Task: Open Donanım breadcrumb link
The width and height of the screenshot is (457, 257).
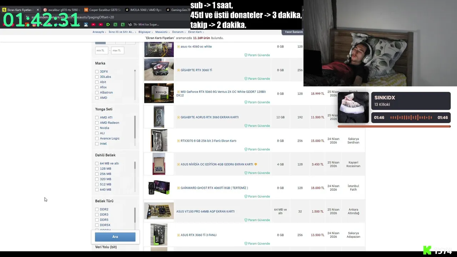Action: pos(178,32)
